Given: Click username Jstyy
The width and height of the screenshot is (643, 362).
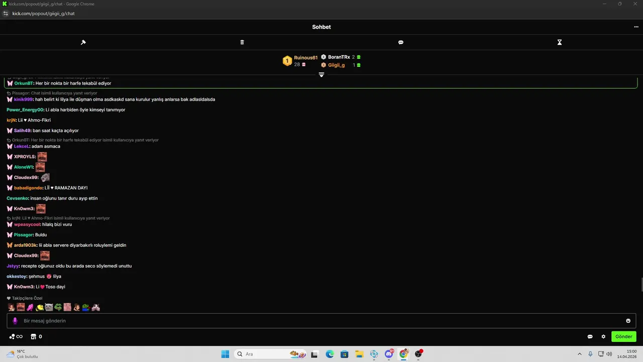Looking at the screenshot, I should click(13, 266).
